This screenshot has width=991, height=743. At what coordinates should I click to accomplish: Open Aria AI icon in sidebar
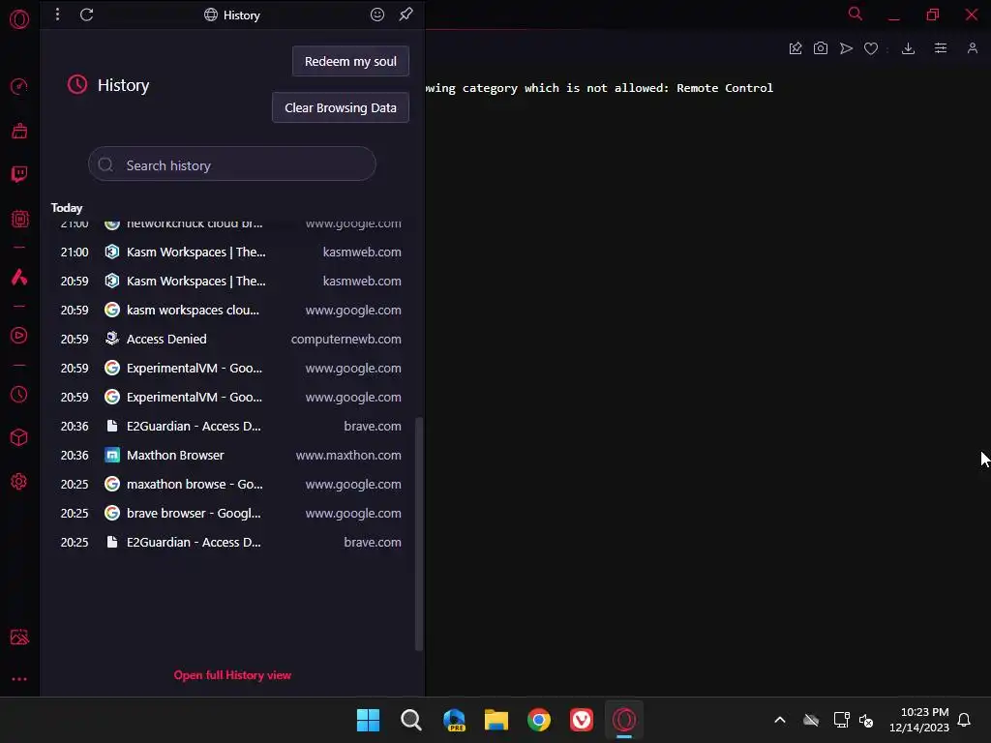coord(19,277)
